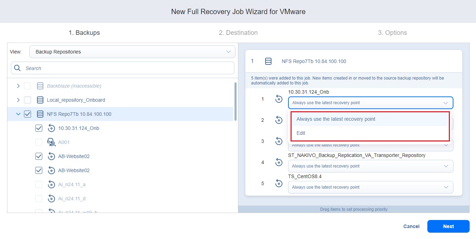Click recovery icon for item 4 in job list
The height and width of the screenshot is (239, 476).
tap(279, 162)
